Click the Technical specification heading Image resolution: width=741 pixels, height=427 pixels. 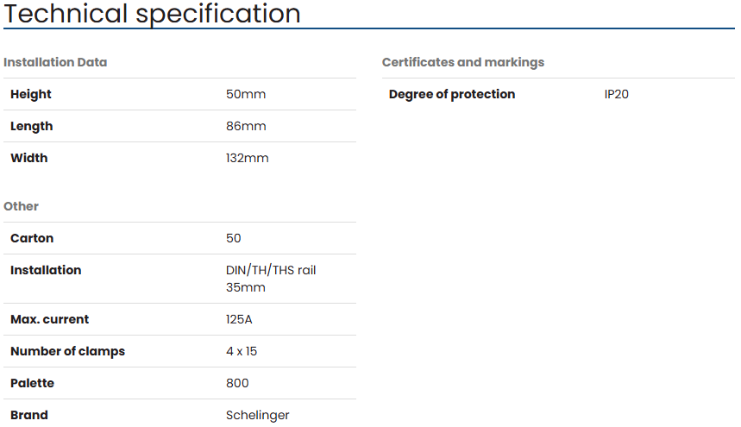pos(152,13)
